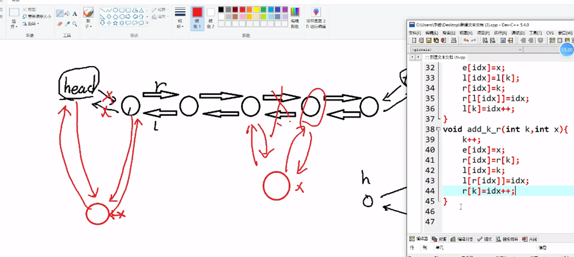Click the rectangular Select tool in Paint
Screen dimensions: 574x257
(x=14, y=12)
